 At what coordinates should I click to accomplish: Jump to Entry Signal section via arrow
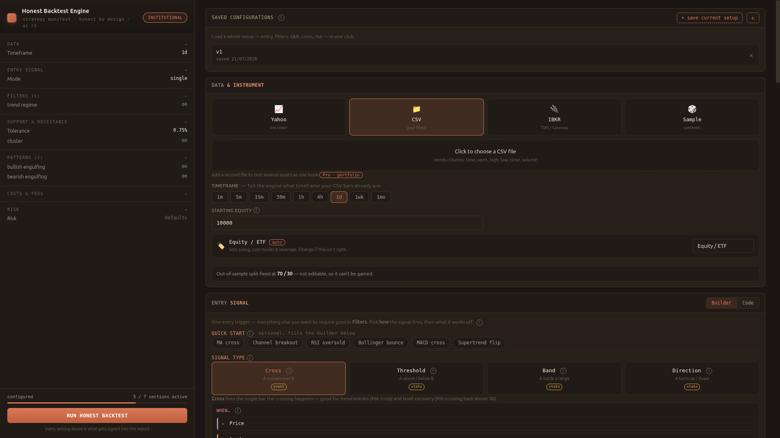pyautogui.click(x=186, y=70)
